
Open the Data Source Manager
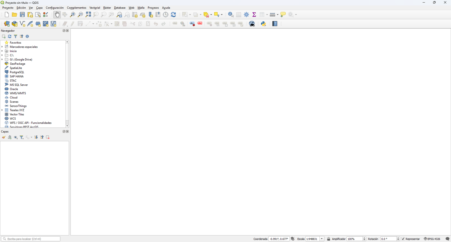click(7, 24)
